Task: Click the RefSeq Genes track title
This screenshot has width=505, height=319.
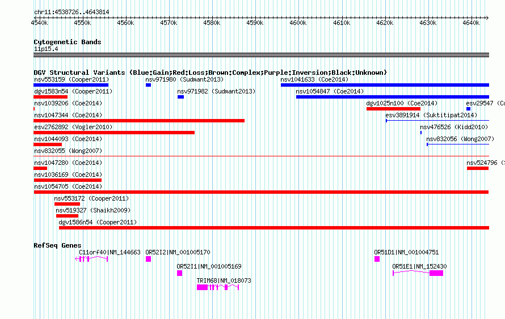Action: tap(57, 245)
